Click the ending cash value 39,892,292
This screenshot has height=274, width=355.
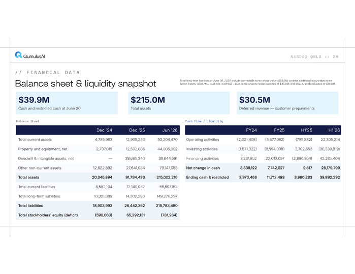[330, 178]
